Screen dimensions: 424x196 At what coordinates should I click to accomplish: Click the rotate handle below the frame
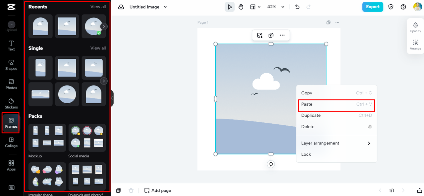click(271, 164)
